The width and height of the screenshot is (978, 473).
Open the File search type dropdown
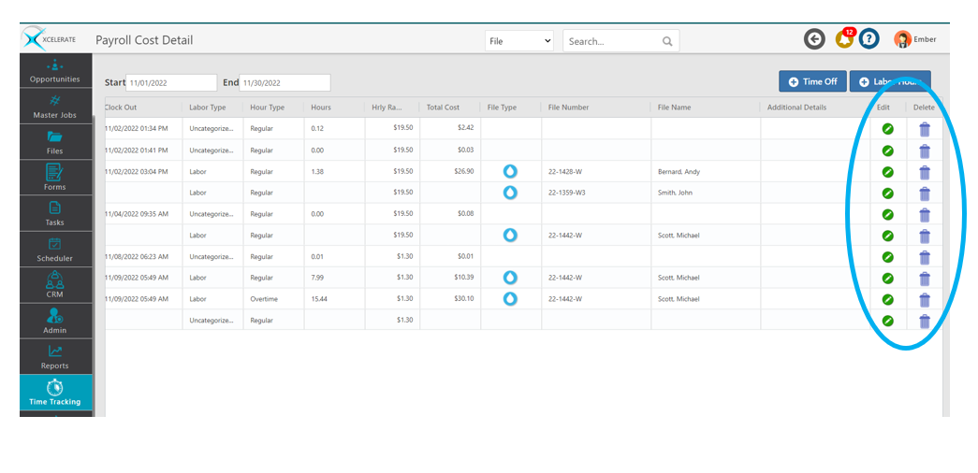(x=519, y=41)
